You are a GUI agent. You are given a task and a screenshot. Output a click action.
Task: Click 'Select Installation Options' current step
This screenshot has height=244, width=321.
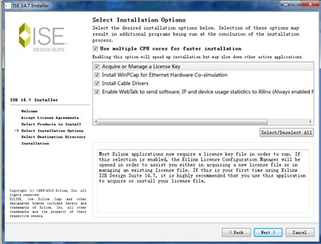point(52,131)
